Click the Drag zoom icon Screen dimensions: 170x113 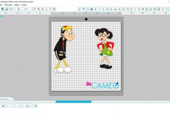point(50,9)
